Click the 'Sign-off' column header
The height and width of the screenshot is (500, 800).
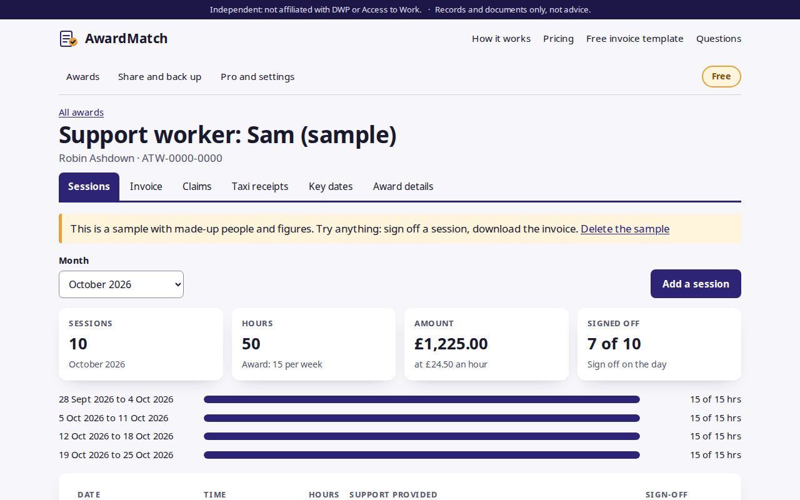click(x=666, y=494)
